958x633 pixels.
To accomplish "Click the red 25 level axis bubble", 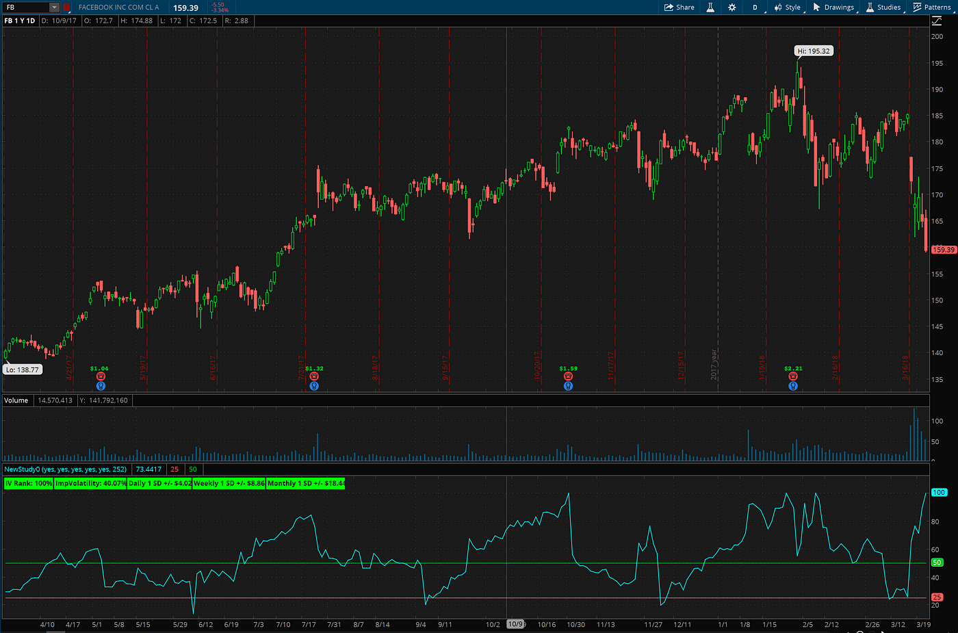I will (937, 597).
